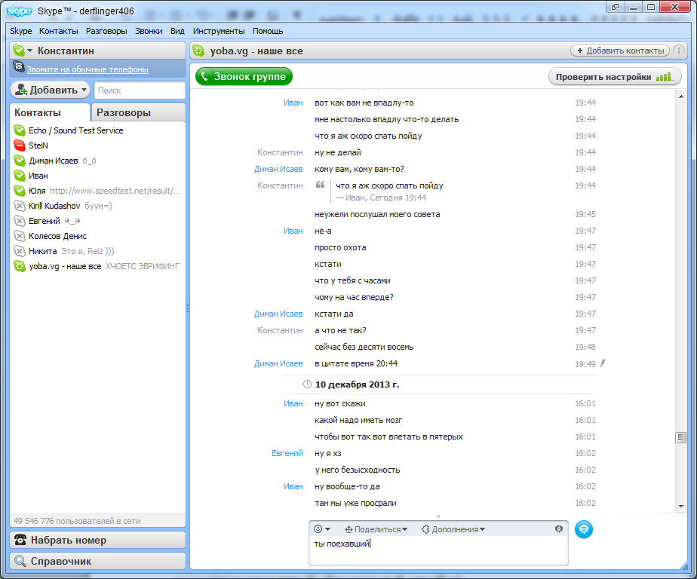Click the icon at the right end of the message toolbar
Viewport: 697px width, 579px height.
pyautogui.click(x=559, y=528)
